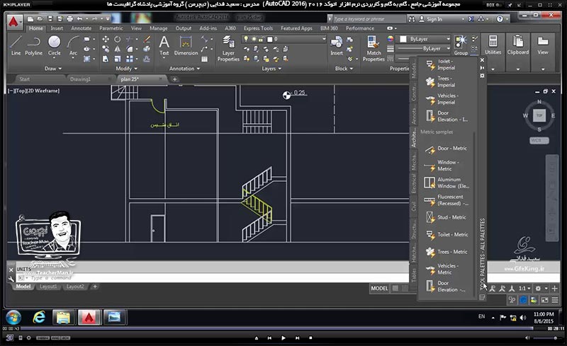Choose Vehicles - Imperial palette tool
The image size is (567, 346).
click(441, 99)
